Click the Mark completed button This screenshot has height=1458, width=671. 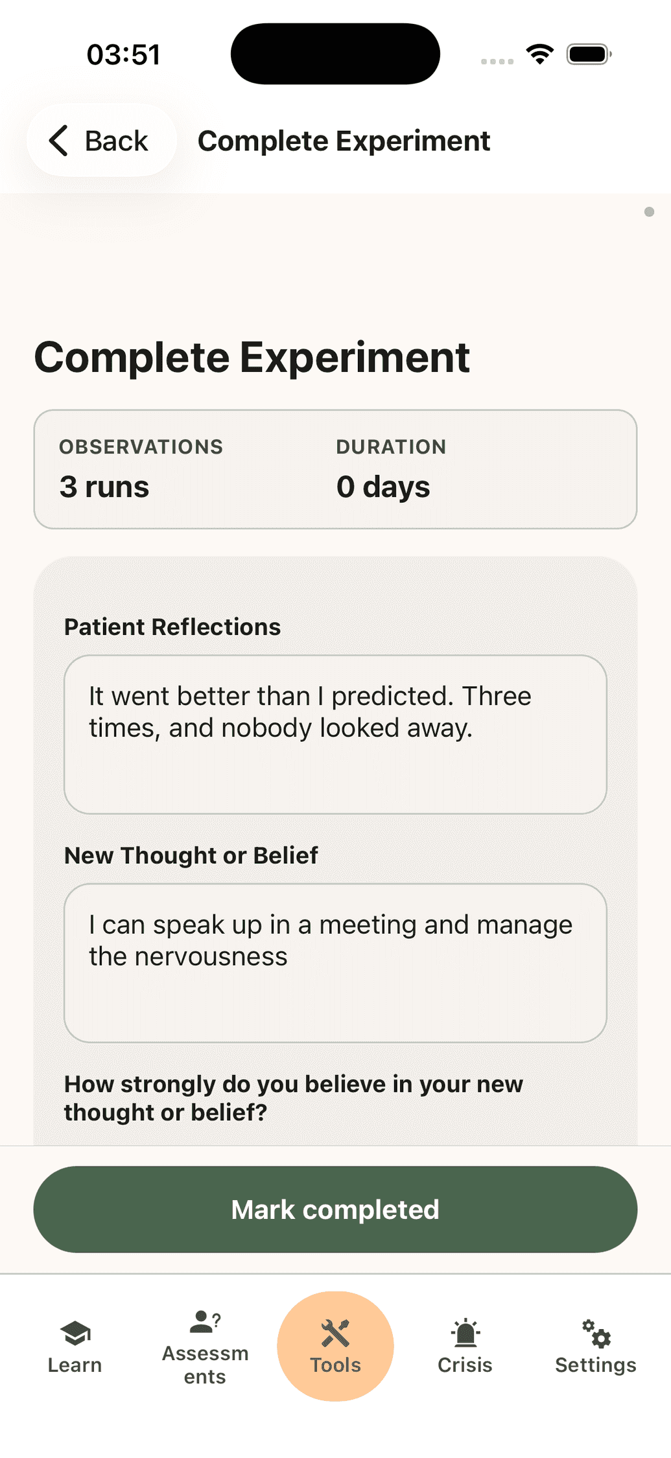point(335,1209)
